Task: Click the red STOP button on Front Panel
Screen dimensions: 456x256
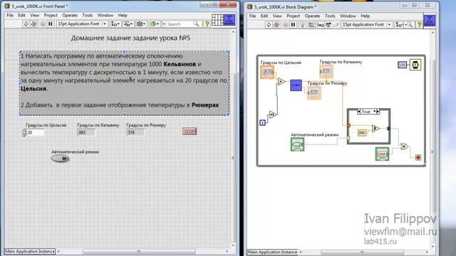Action: tap(190, 131)
